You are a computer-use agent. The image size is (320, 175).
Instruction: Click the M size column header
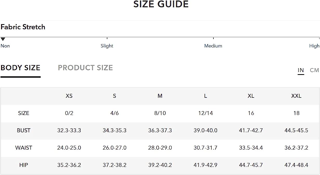tap(160, 96)
